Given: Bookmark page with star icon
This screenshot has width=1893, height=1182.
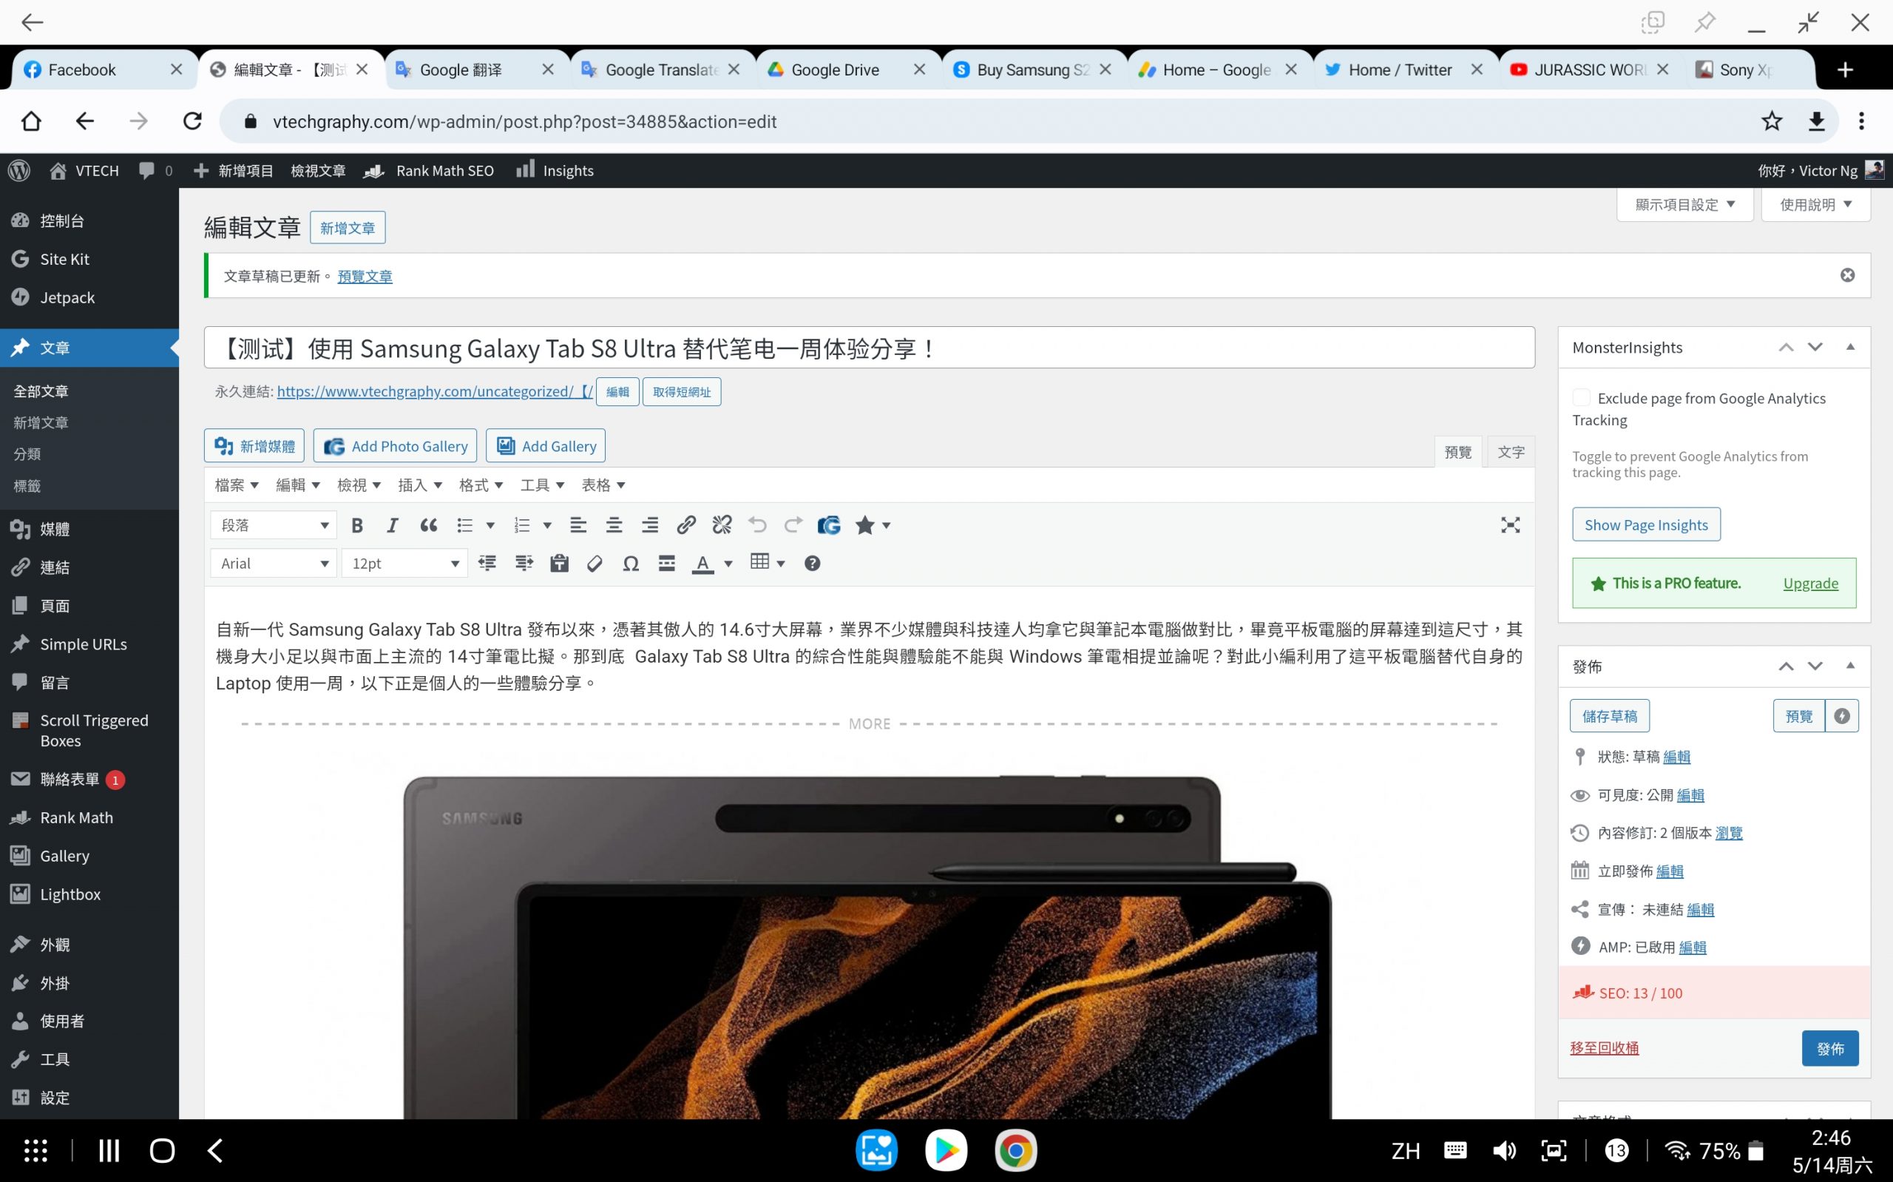Looking at the screenshot, I should coord(1772,121).
